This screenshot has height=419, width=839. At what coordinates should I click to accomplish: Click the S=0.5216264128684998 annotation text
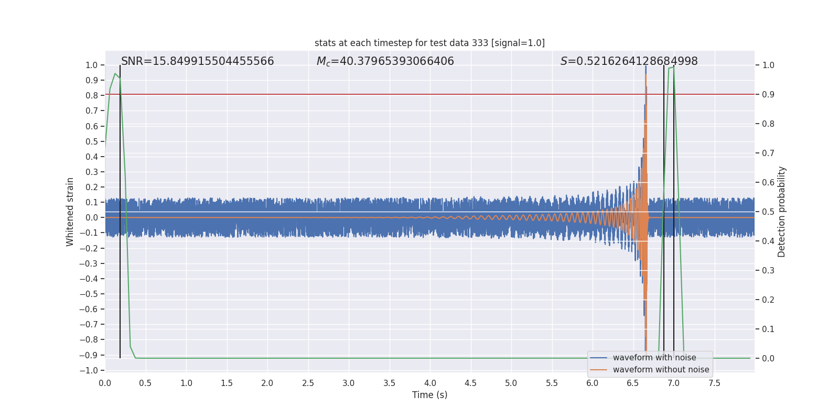point(629,61)
